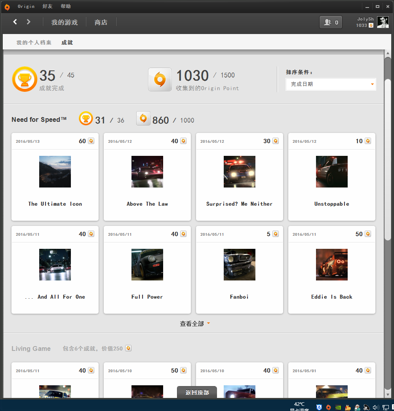394x411 pixels.
Task: Open the 帮助 menu
Action: [x=66, y=6]
